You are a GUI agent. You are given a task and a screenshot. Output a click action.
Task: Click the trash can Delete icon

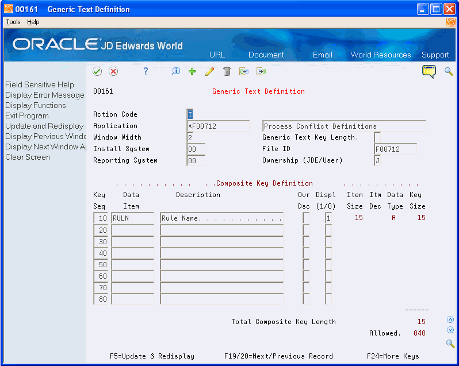point(227,71)
